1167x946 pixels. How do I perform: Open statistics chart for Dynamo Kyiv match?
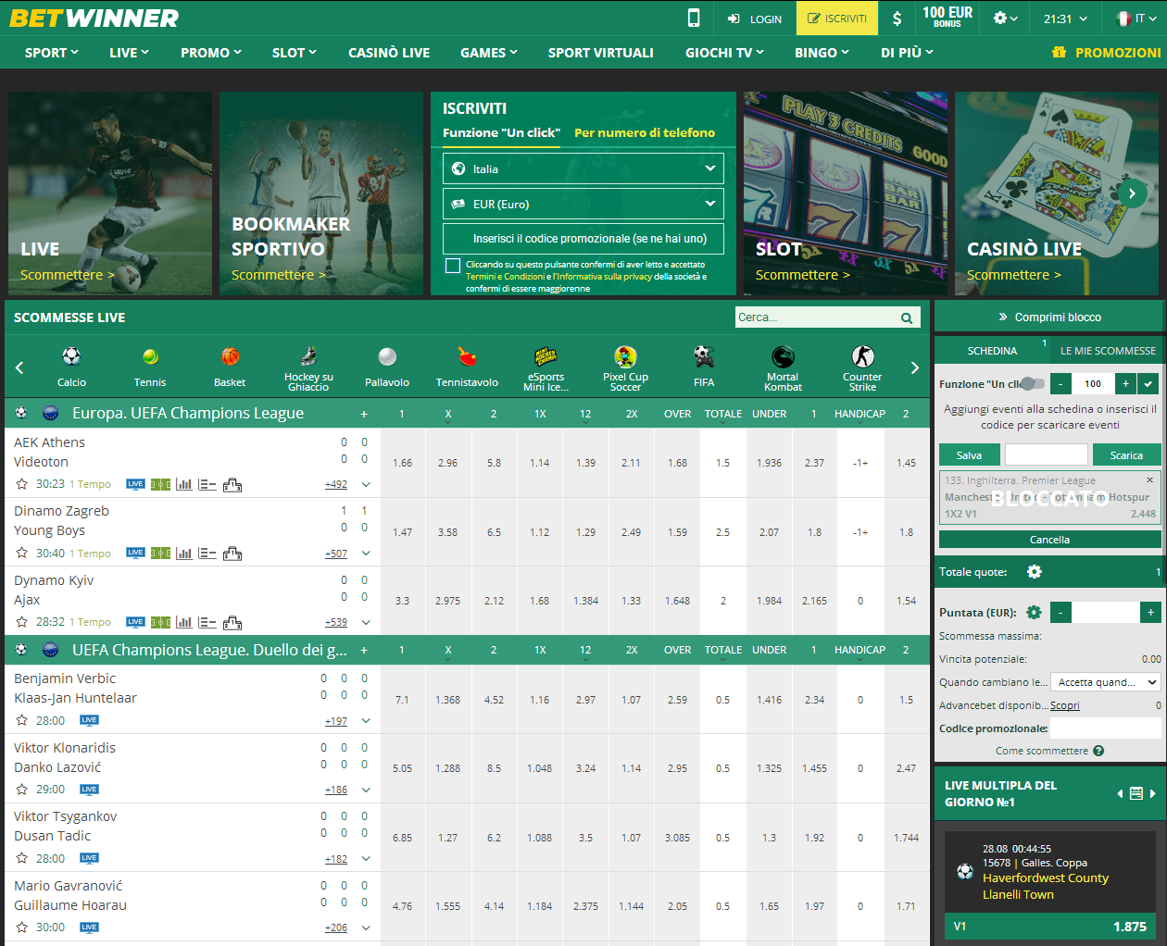tap(184, 622)
